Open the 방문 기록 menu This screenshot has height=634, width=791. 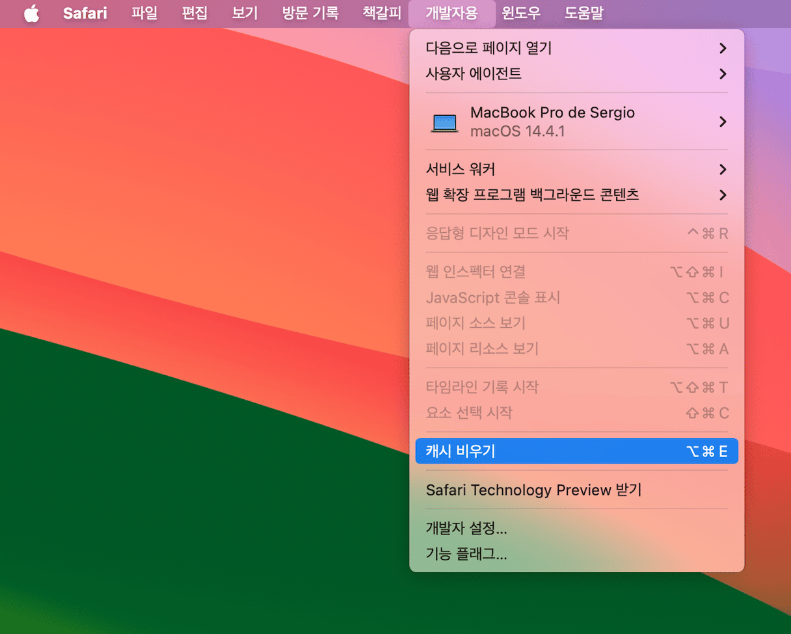[x=310, y=14]
